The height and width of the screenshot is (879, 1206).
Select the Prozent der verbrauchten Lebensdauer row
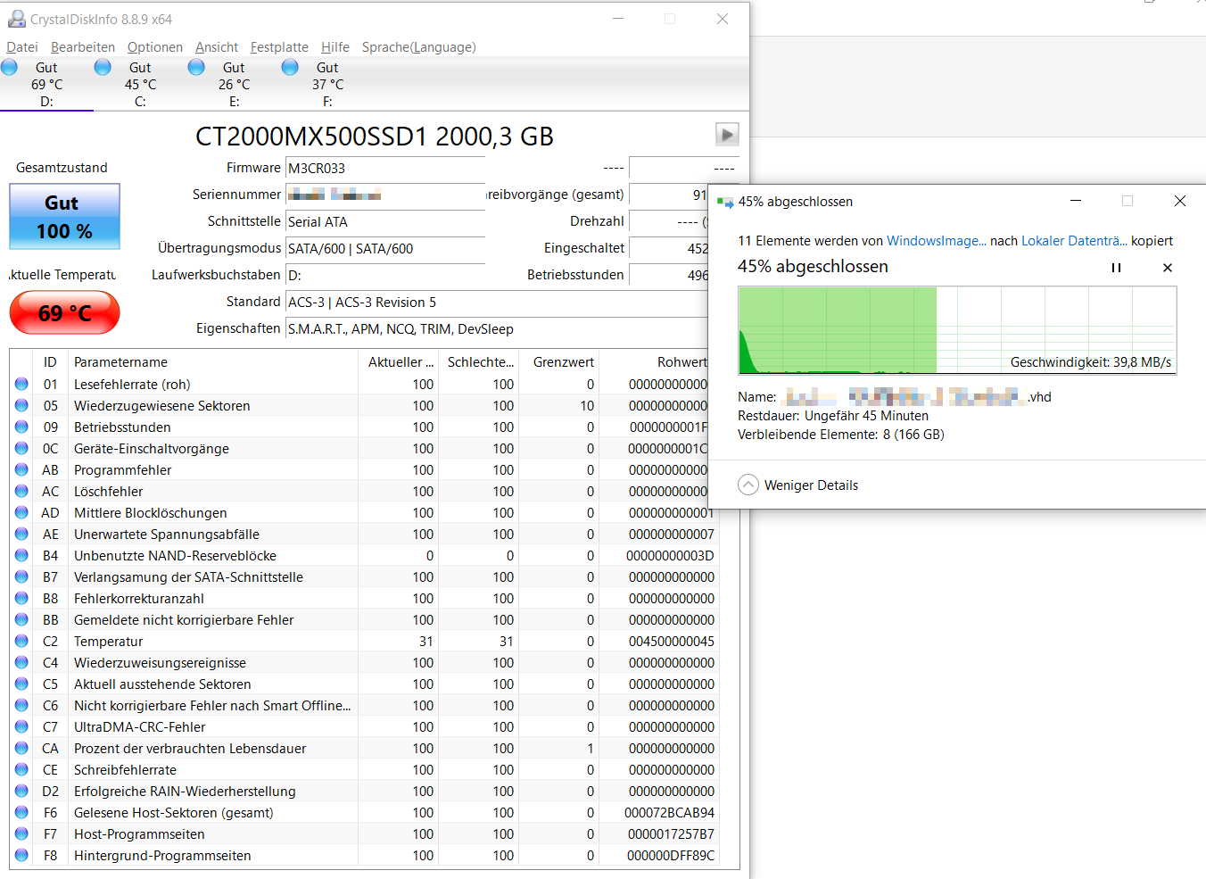364,748
